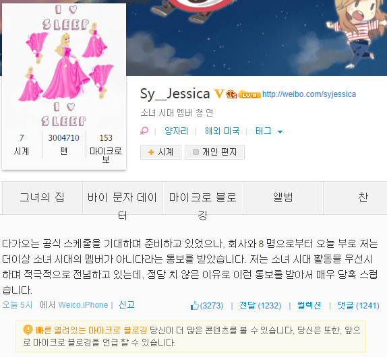The image size is (387, 357).
Task: Open the weibo.com/syjessica profile link
Action: (309, 94)
